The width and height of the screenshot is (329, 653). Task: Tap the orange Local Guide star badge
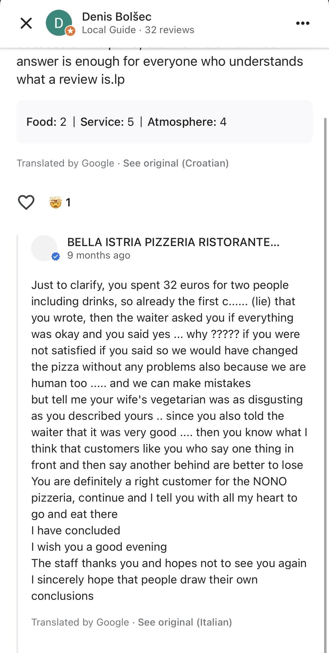pos(70,31)
